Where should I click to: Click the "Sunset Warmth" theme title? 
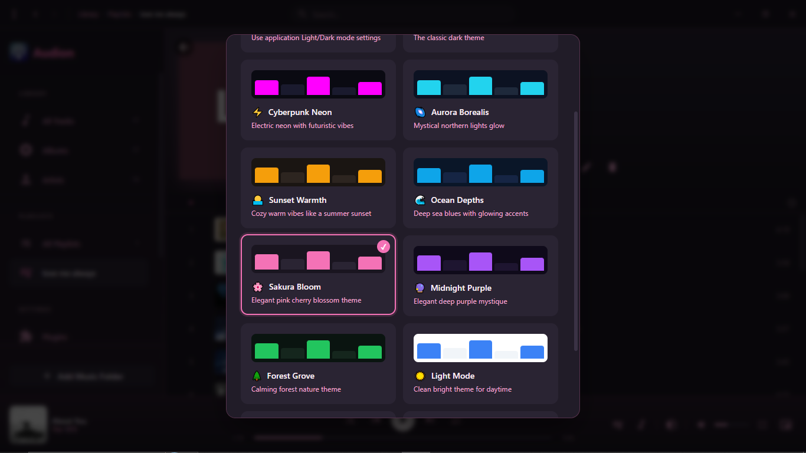297,200
